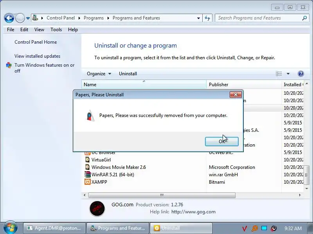Open the File menu
This screenshot has height=234, width=313.
11,30
